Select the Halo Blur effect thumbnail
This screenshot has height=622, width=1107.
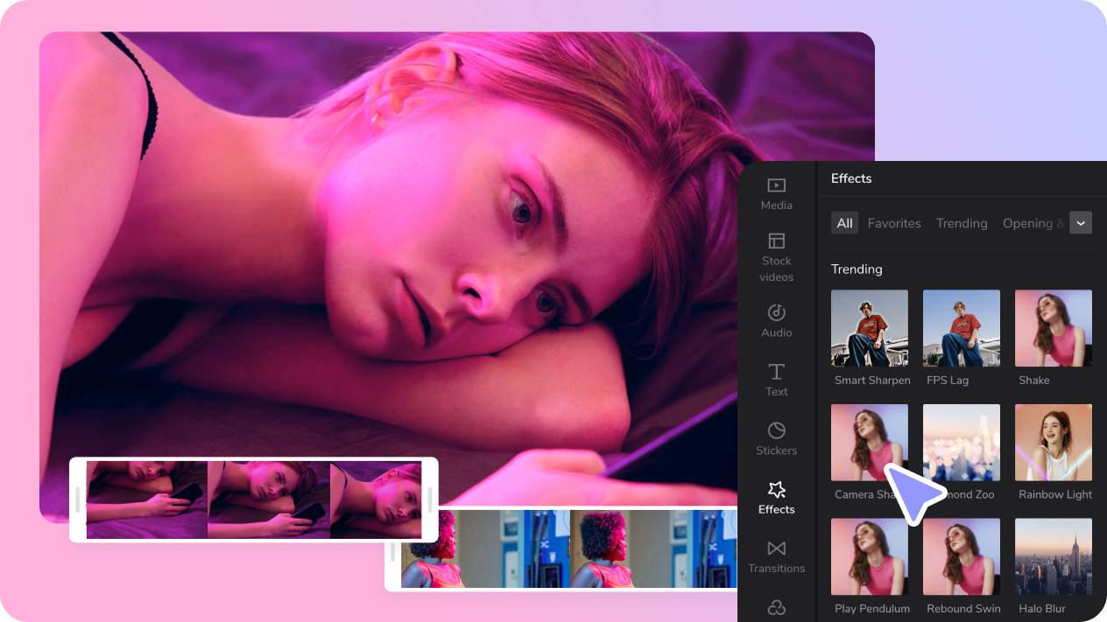(1054, 556)
